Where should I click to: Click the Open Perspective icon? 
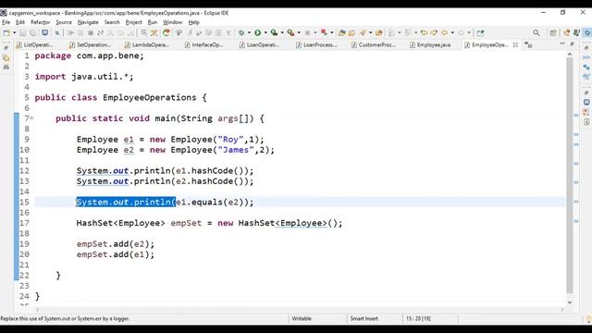point(553,33)
